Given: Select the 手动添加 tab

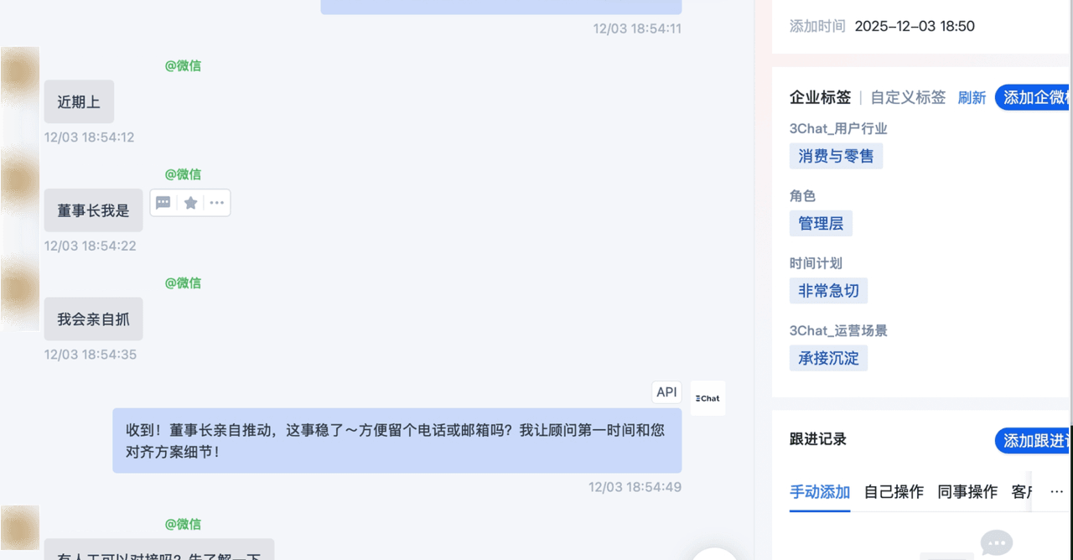Looking at the screenshot, I should click(x=820, y=492).
